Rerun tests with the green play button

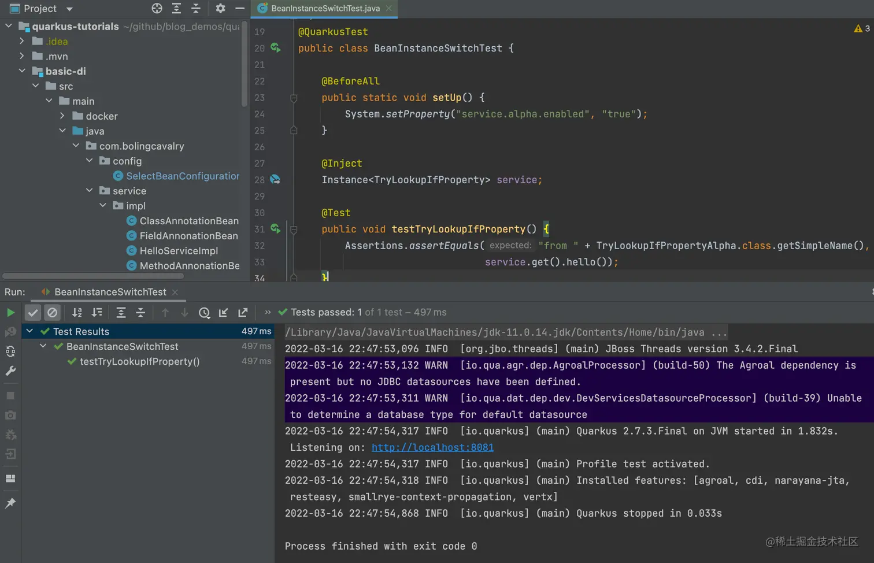click(x=10, y=313)
